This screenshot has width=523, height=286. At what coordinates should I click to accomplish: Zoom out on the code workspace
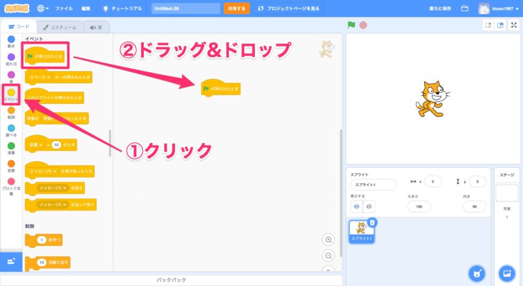coord(329,255)
